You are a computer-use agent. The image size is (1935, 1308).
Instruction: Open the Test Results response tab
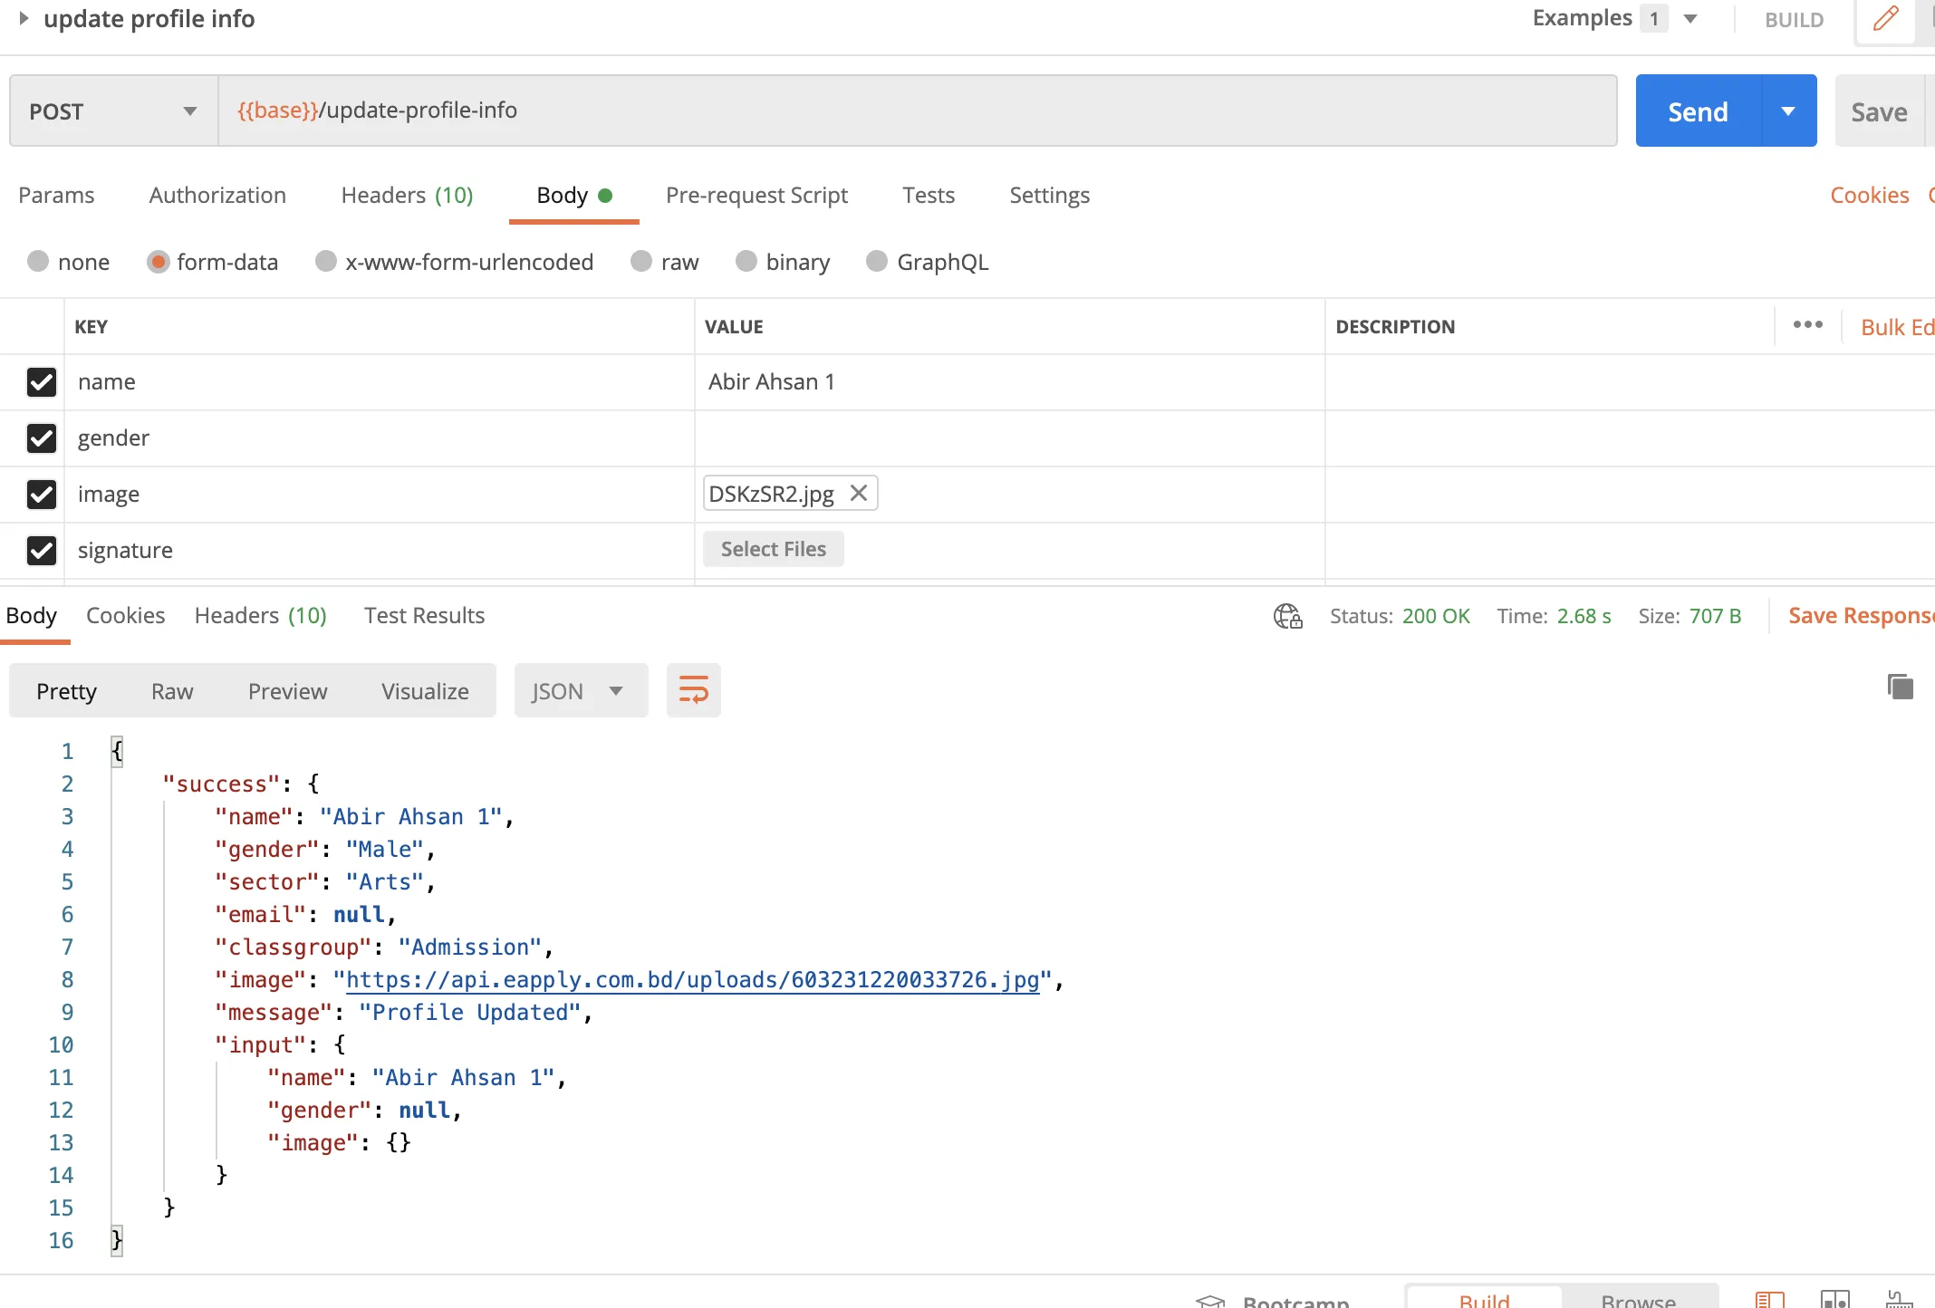424,616
